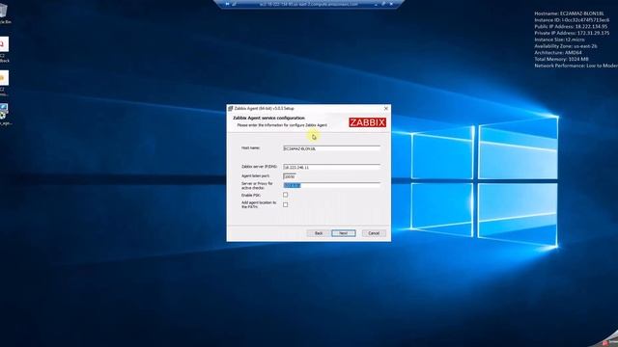Select the EC2 Feedback desktop shortcut
Image resolution: width=618 pixels, height=347 pixels.
[x=4, y=49]
